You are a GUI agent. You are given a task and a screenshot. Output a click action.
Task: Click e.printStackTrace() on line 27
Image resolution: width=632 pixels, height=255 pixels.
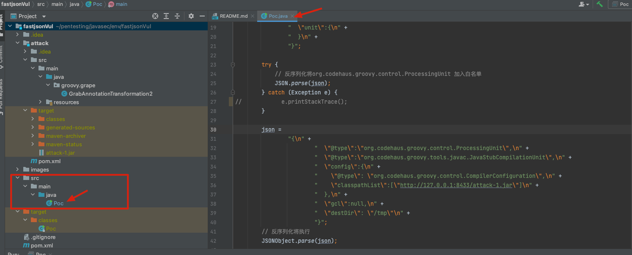[x=314, y=102]
